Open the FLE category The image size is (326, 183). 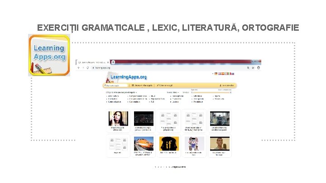(153, 102)
